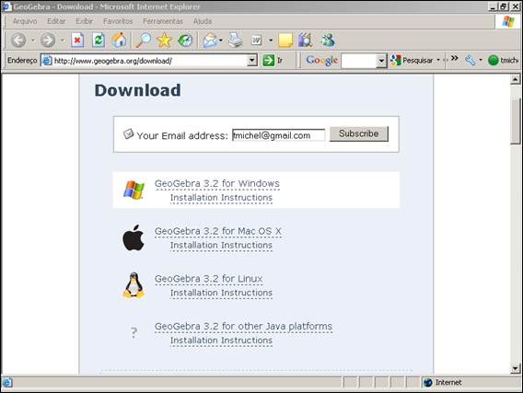
Task: Expand the wrench settings dropdown arrow
Action: click(x=481, y=60)
